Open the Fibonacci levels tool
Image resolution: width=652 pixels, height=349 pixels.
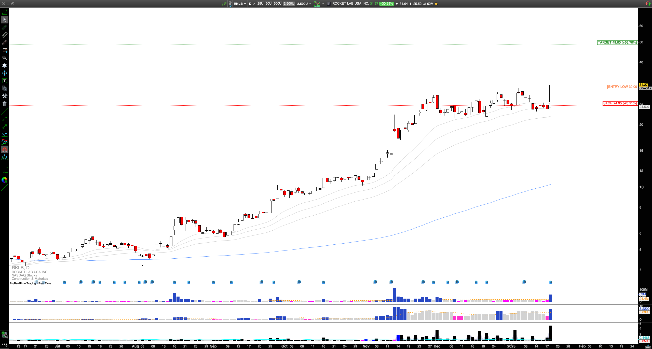click(5, 50)
